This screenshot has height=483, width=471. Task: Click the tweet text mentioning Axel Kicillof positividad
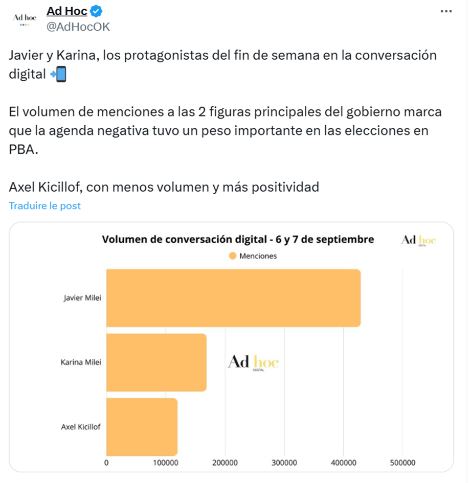click(164, 187)
